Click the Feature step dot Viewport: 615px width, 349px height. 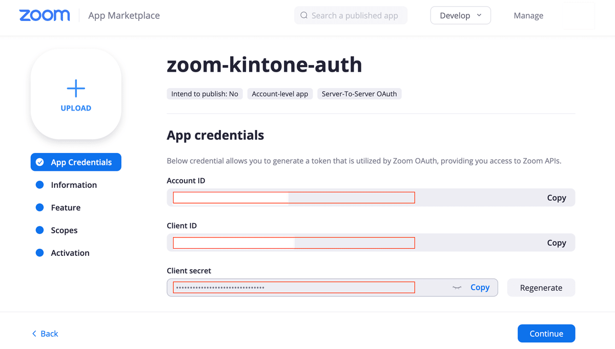(x=40, y=207)
